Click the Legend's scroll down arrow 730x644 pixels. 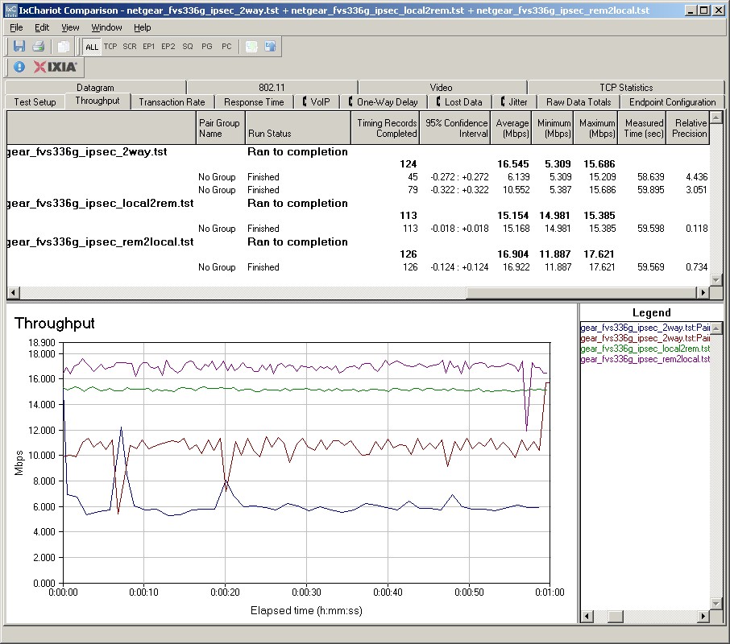tap(716, 603)
